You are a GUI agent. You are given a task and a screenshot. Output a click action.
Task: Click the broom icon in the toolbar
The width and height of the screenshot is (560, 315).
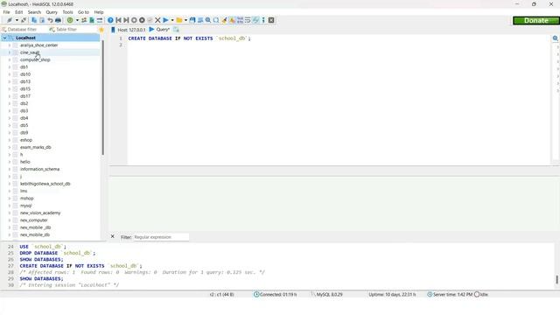[224, 20]
